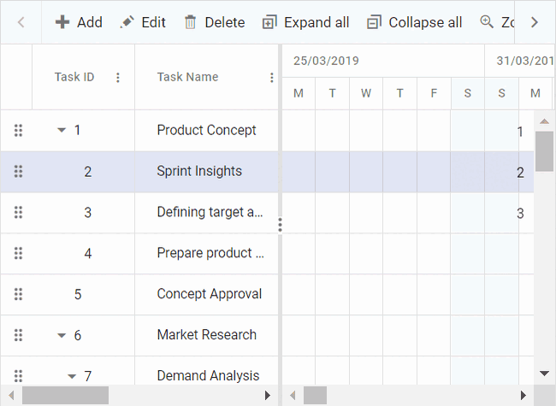Select the Defining target audience row
556x406 pixels.
click(x=210, y=213)
